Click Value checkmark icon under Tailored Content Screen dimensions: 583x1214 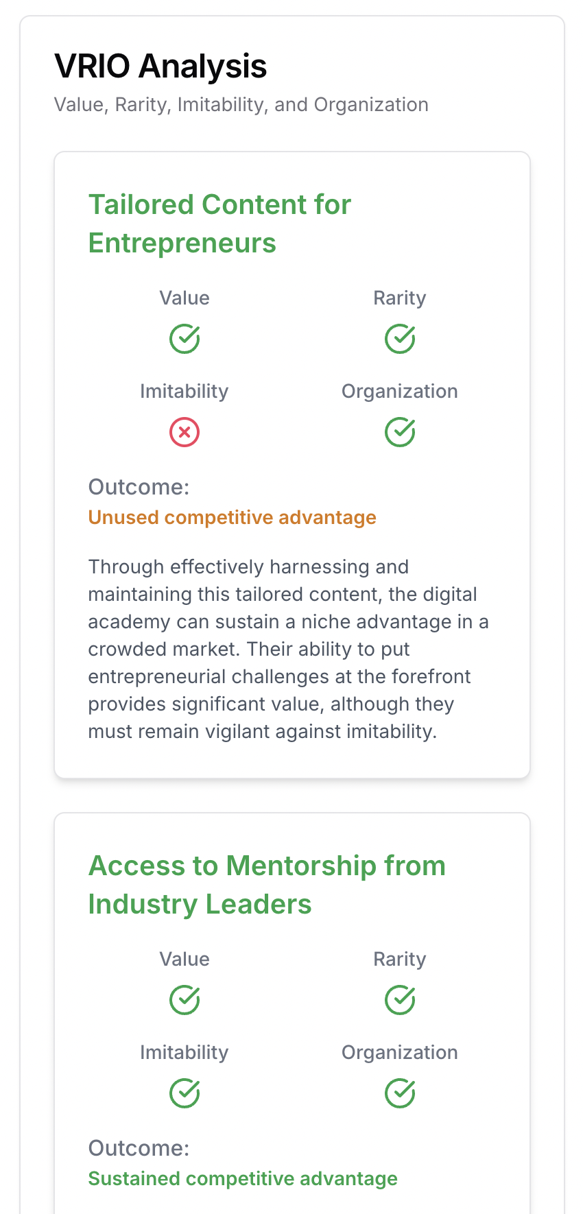pos(185,339)
